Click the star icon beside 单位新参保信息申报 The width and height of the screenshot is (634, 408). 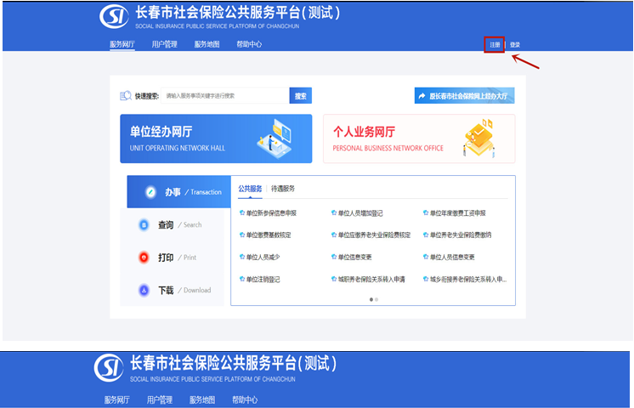click(x=242, y=212)
